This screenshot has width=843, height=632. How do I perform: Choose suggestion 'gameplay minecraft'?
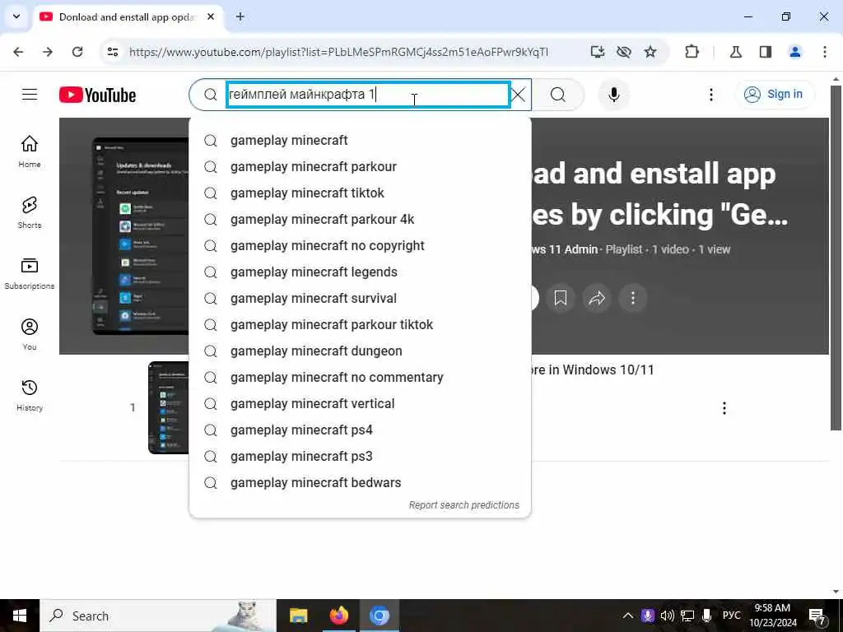tap(361, 140)
